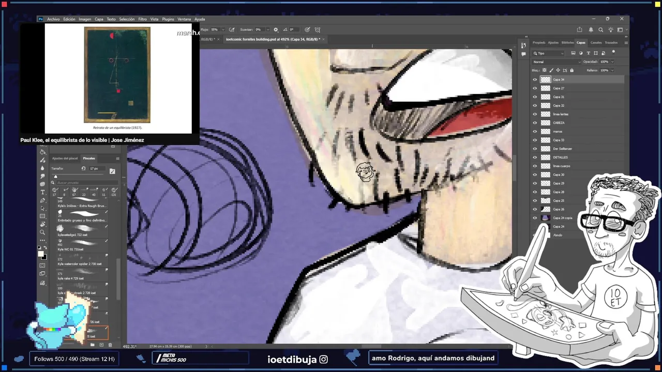Viewport: 662px width, 372px height.
Task: Hide the CABEZA layer
Action: pyautogui.click(x=535, y=122)
